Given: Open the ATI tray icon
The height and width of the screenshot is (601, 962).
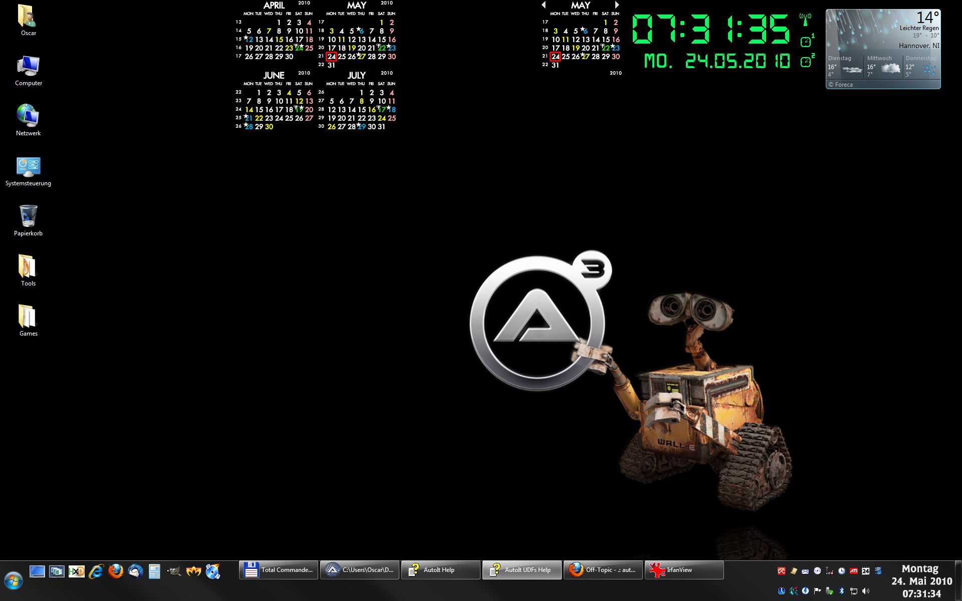Looking at the screenshot, I should [853, 571].
